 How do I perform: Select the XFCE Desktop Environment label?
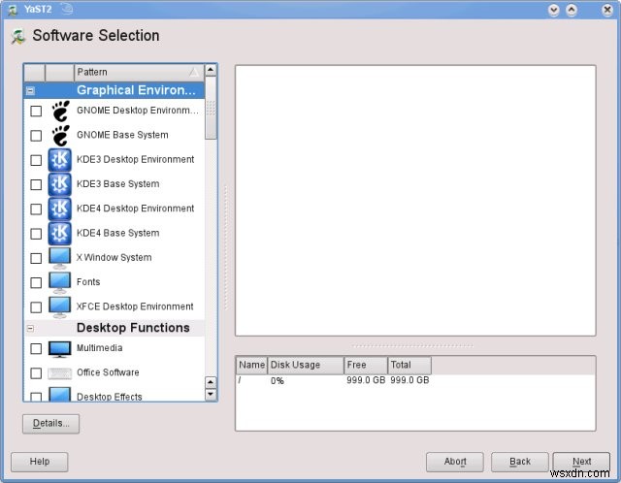pos(135,306)
